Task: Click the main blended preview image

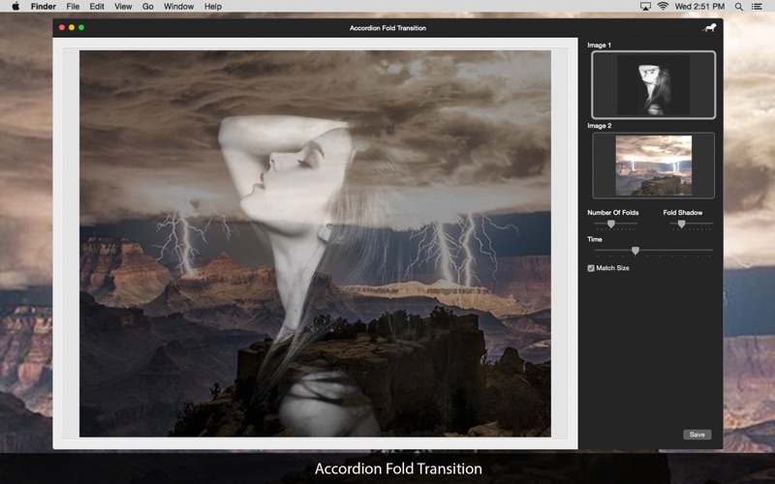Action: [x=316, y=244]
